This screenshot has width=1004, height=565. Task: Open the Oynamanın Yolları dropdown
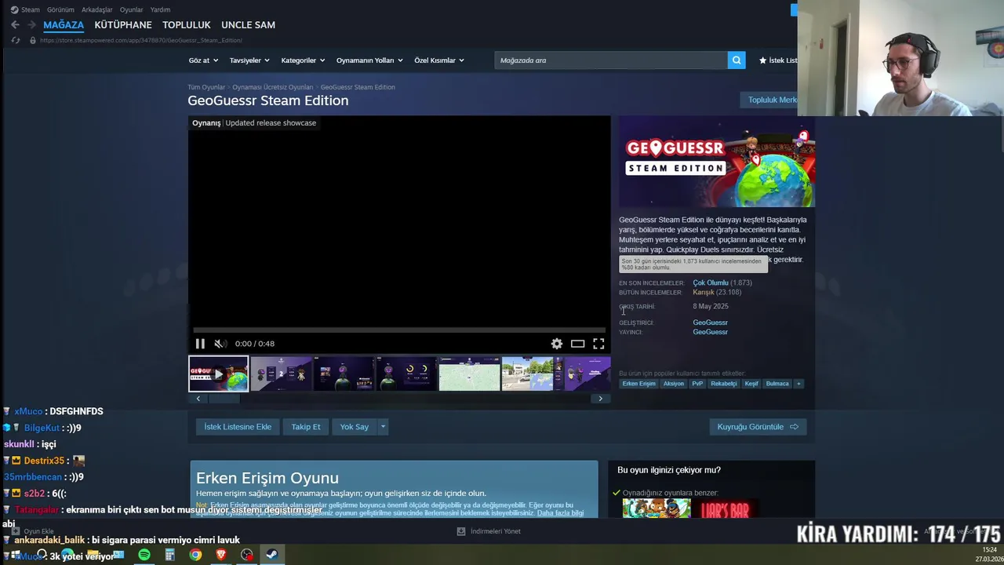(369, 60)
